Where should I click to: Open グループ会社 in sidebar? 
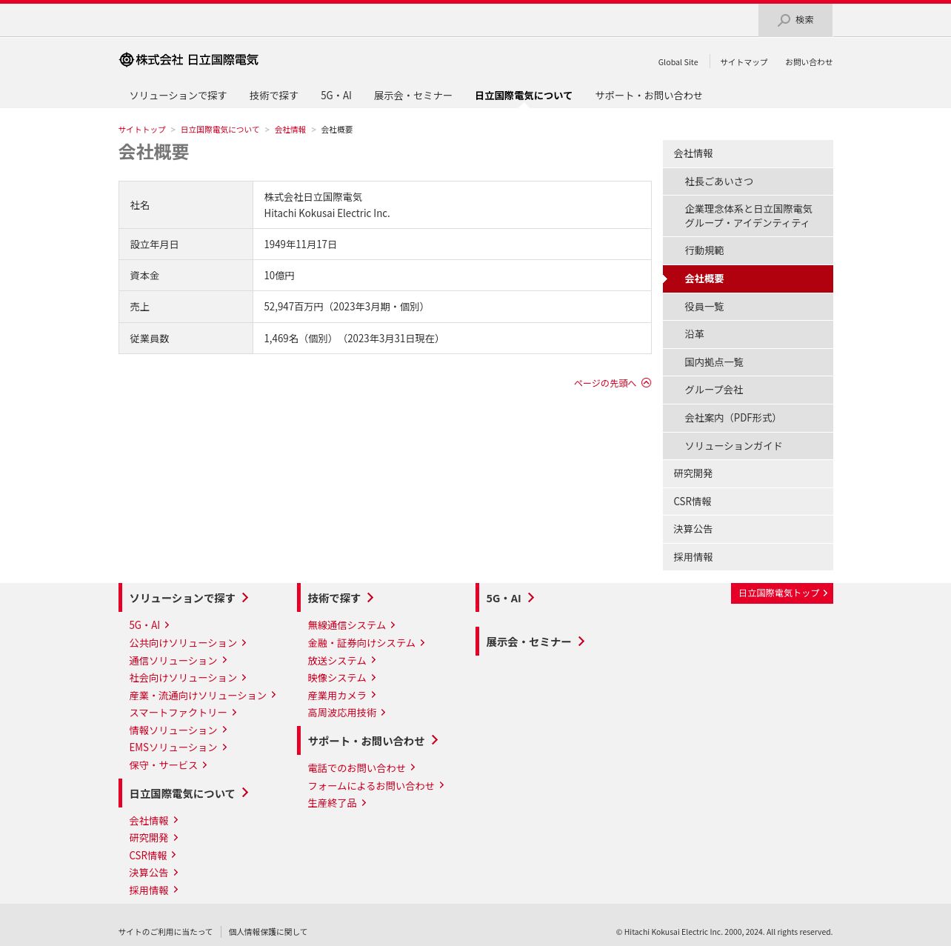[748, 390]
